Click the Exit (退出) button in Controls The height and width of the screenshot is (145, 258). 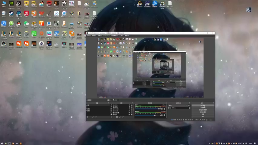pyautogui.click(x=203, y=116)
